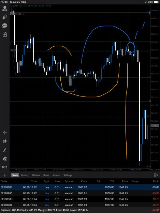
Task: Sort by the Size column header
Action: click(x=57, y=181)
